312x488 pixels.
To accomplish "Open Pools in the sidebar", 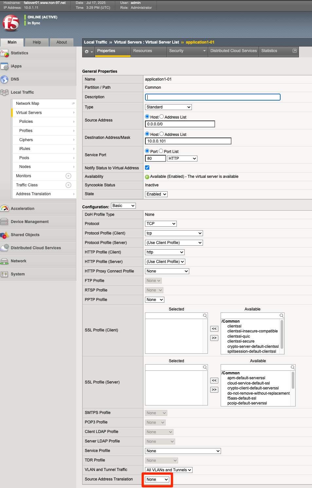I will 44,158.
